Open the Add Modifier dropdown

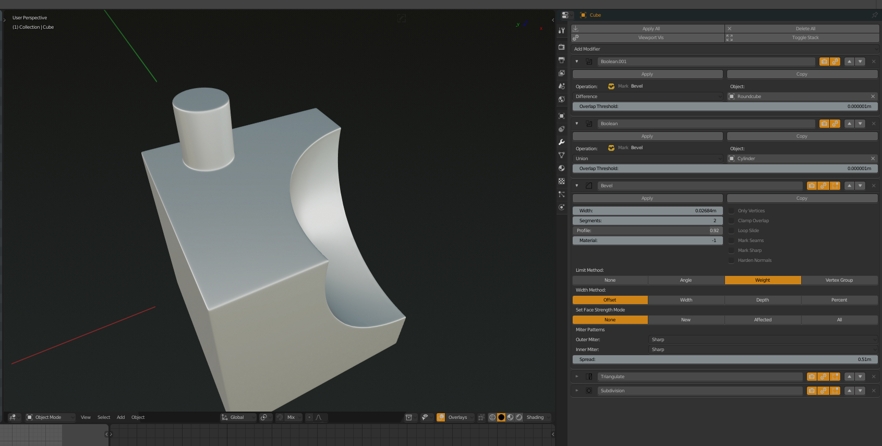pyautogui.click(x=725, y=49)
